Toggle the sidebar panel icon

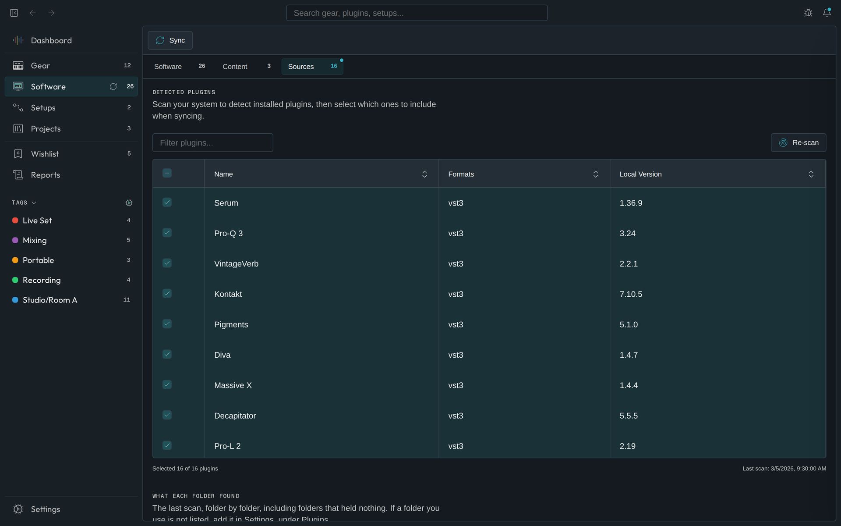14,13
